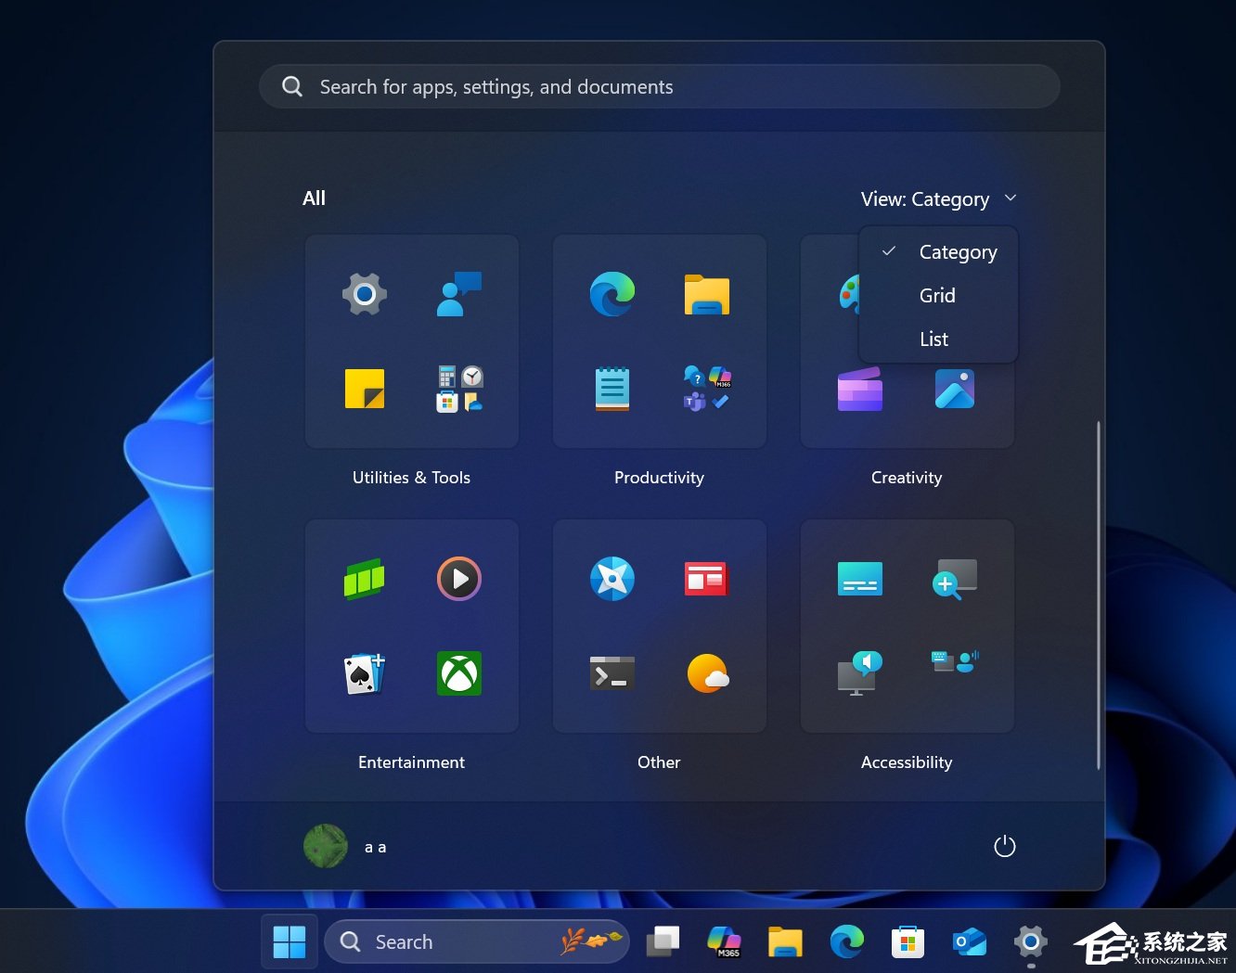Launch Media Player in Entertainment
The image size is (1236, 973).
(x=459, y=579)
